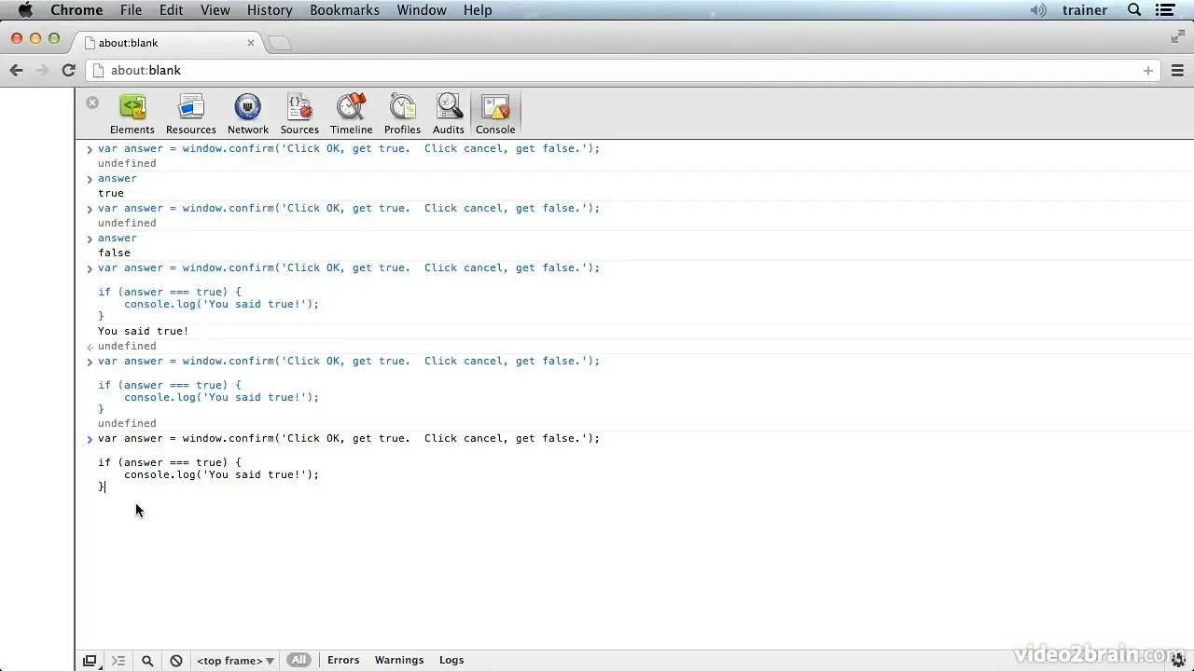Click the 'true' console output
Viewport: 1194px width, 671px height.
111,193
